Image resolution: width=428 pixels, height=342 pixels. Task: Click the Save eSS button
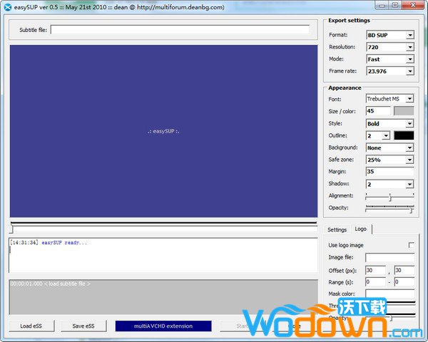click(83, 326)
